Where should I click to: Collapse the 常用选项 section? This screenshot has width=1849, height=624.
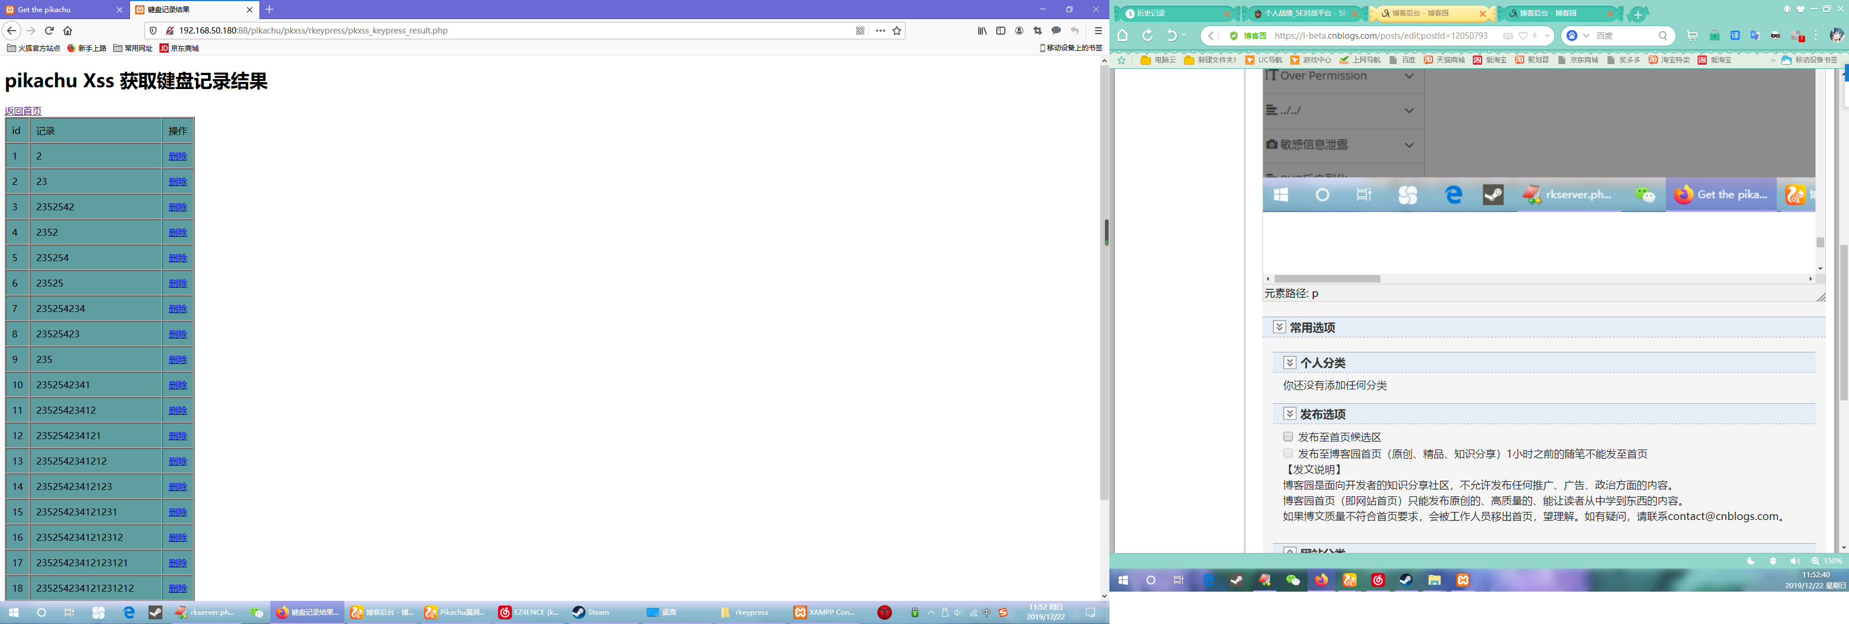[x=1279, y=328]
